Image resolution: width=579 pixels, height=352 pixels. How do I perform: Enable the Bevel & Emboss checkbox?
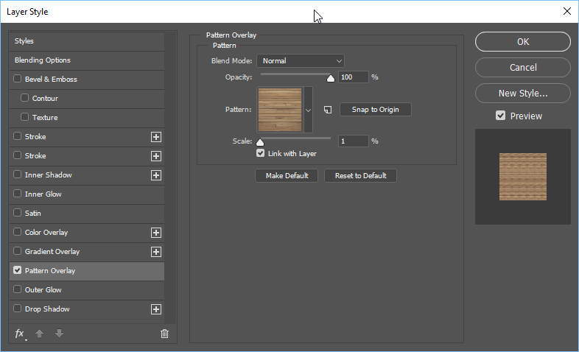tap(18, 80)
